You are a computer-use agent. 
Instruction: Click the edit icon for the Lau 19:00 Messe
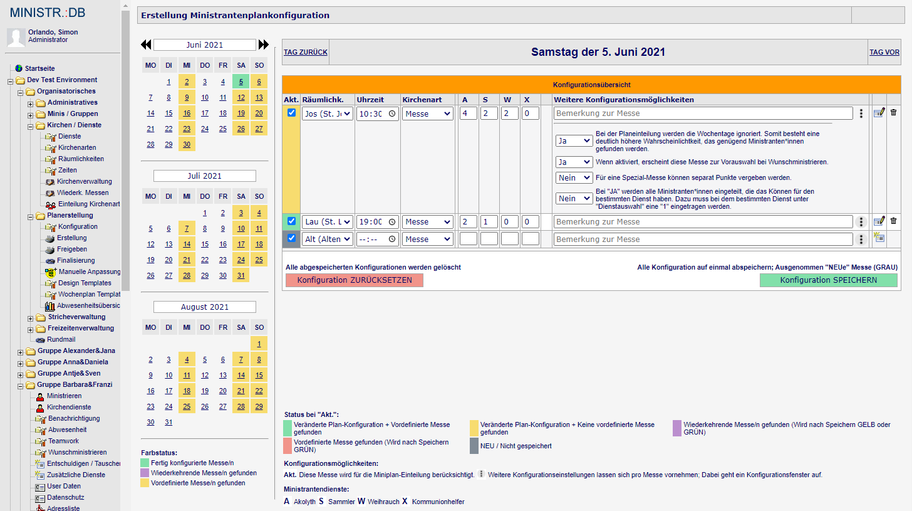coord(879,221)
